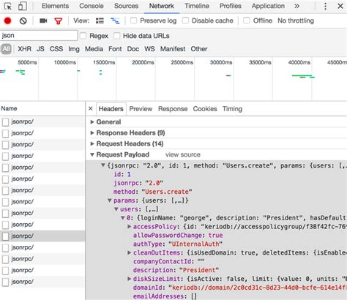Screen dimensions: 347x300
Task: Enable the Regex filter checkbox
Action: pos(83,36)
